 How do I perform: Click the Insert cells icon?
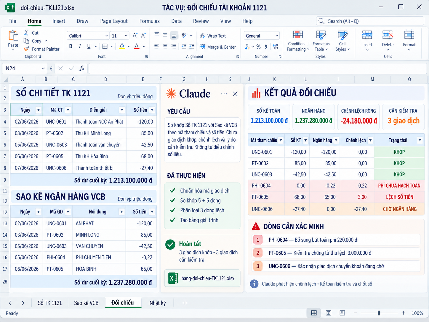click(367, 35)
